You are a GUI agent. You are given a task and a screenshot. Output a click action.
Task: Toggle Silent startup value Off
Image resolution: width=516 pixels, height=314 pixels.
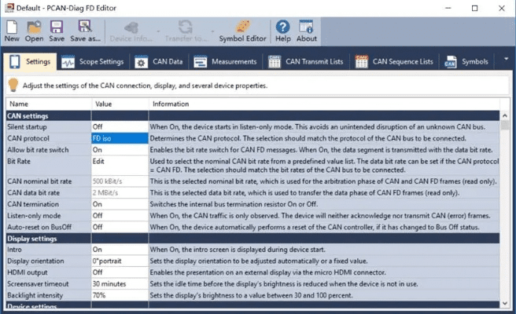[118, 126]
